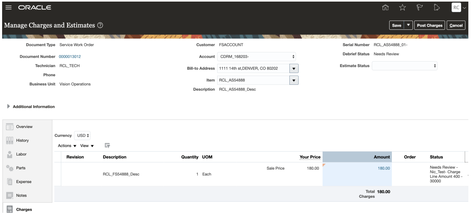Open the Actions menu
The image size is (471, 216).
coord(67,146)
